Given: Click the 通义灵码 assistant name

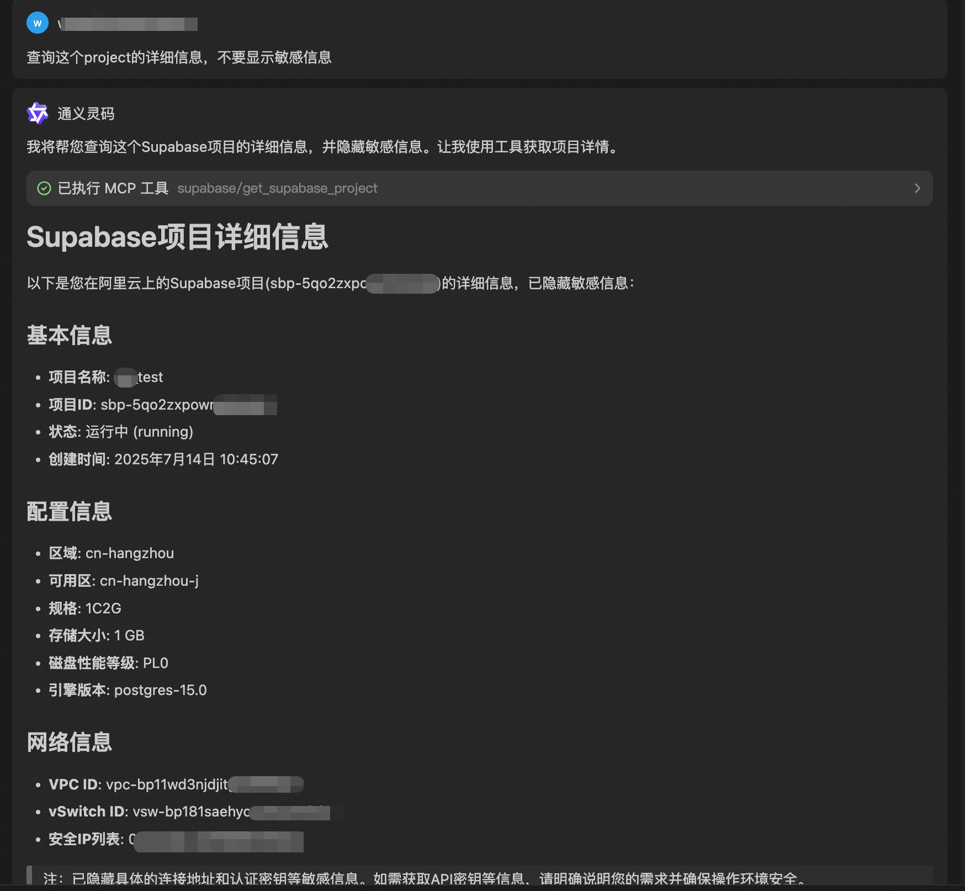Looking at the screenshot, I should point(86,114).
